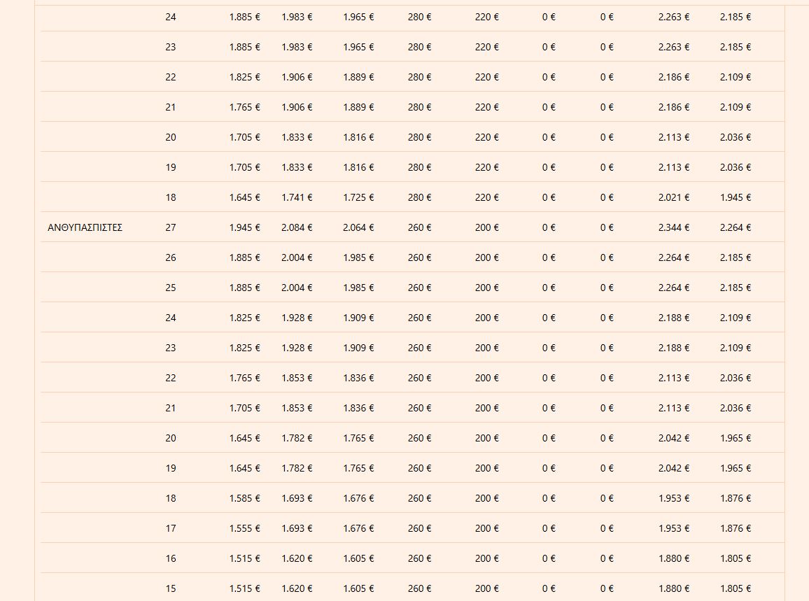This screenshot has width=809, height=601.
Task: Click the 1.585 € value
Action: click(x=244, y=498)
